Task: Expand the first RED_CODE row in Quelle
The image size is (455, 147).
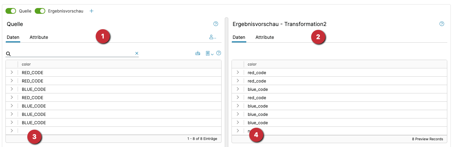Action: click(x=12, y=73)
